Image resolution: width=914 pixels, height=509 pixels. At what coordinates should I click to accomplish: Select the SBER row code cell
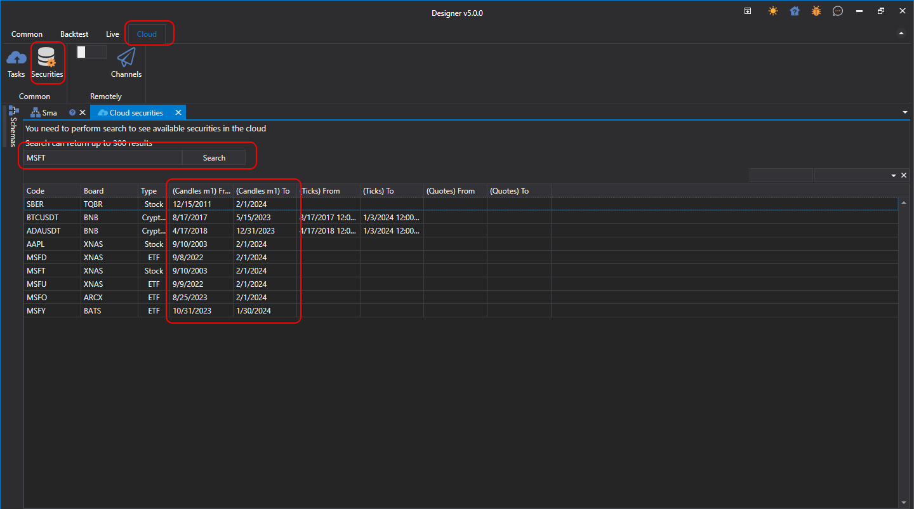point(52,204)
